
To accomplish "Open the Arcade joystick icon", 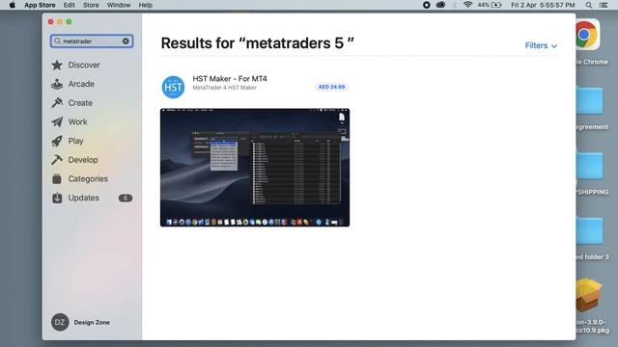I will (57, 84).
